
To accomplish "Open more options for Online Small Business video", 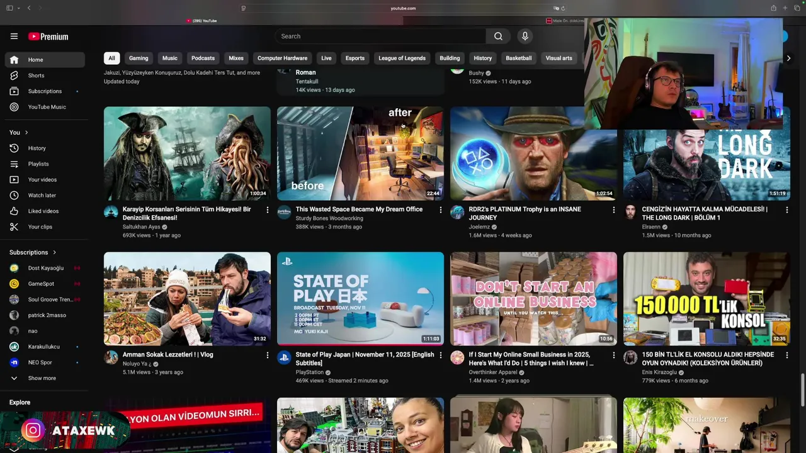I will 613,355.
